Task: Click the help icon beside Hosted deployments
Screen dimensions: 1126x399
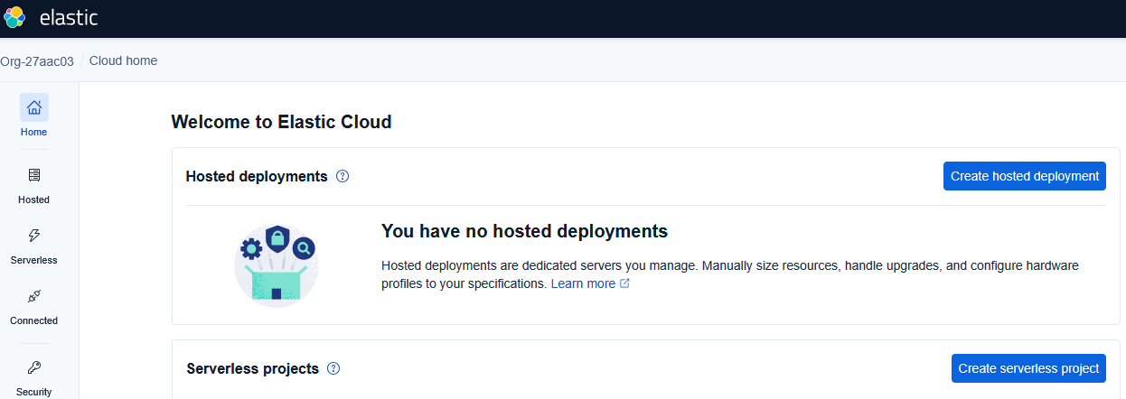Action: [342, 176]
